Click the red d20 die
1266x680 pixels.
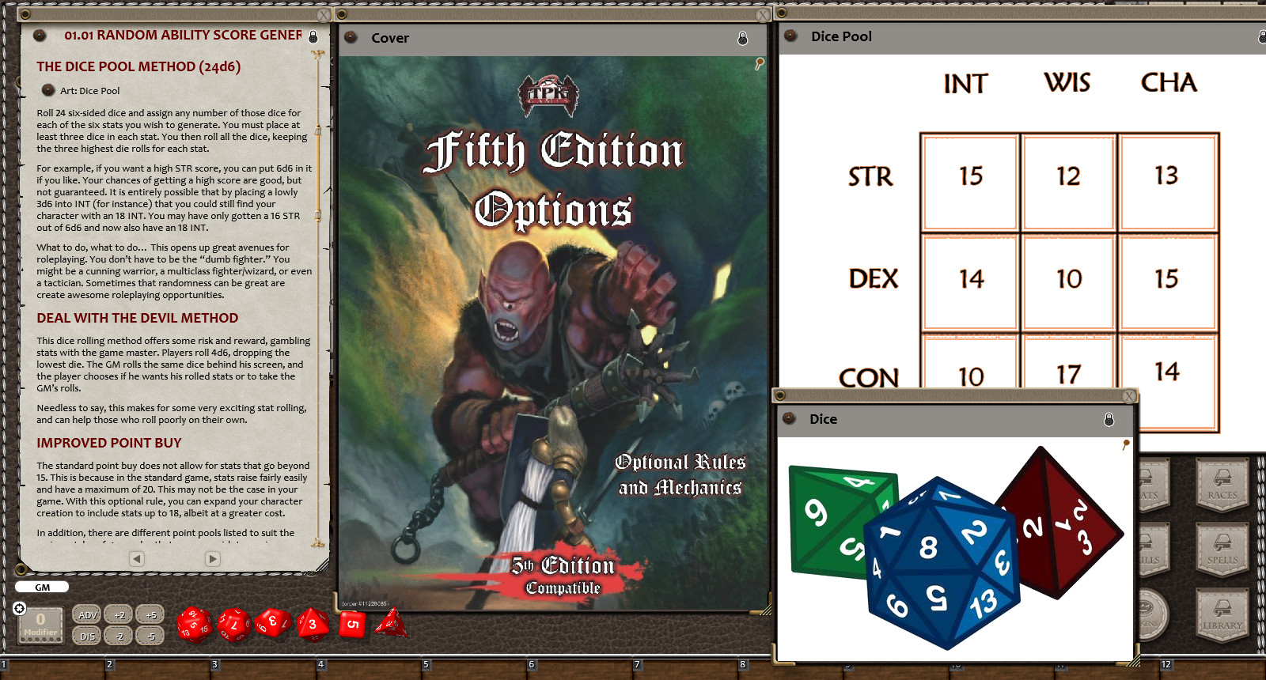tap(193, 625)
